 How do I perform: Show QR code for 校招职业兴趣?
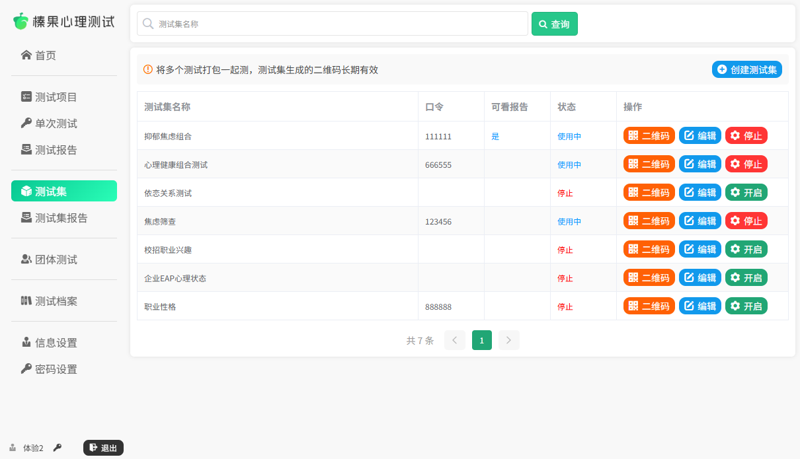(649, 249)
